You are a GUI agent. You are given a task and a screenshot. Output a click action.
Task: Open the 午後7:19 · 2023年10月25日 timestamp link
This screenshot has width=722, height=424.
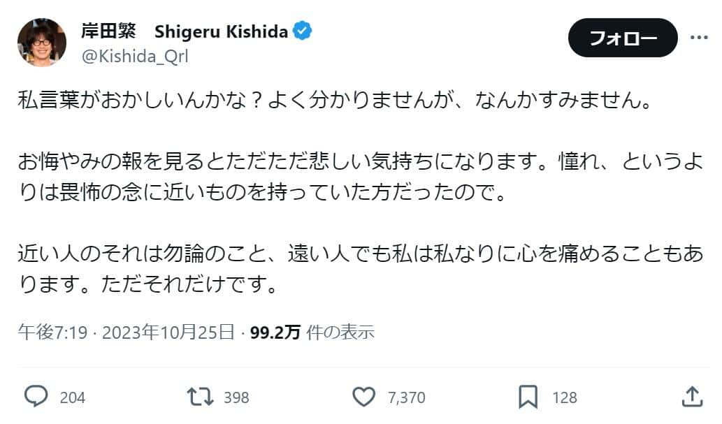point(126,332)
